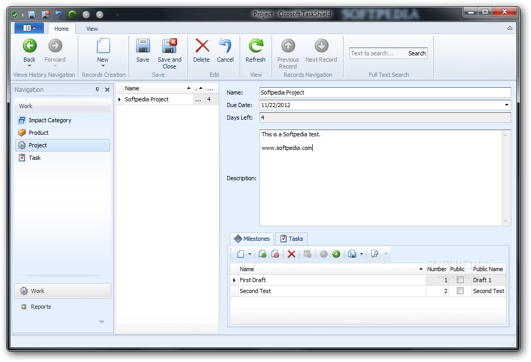Click quick access Previous Record up arrow
This screenshot has height=362, width=531.
pyautogui.click(x=86, y=15)
